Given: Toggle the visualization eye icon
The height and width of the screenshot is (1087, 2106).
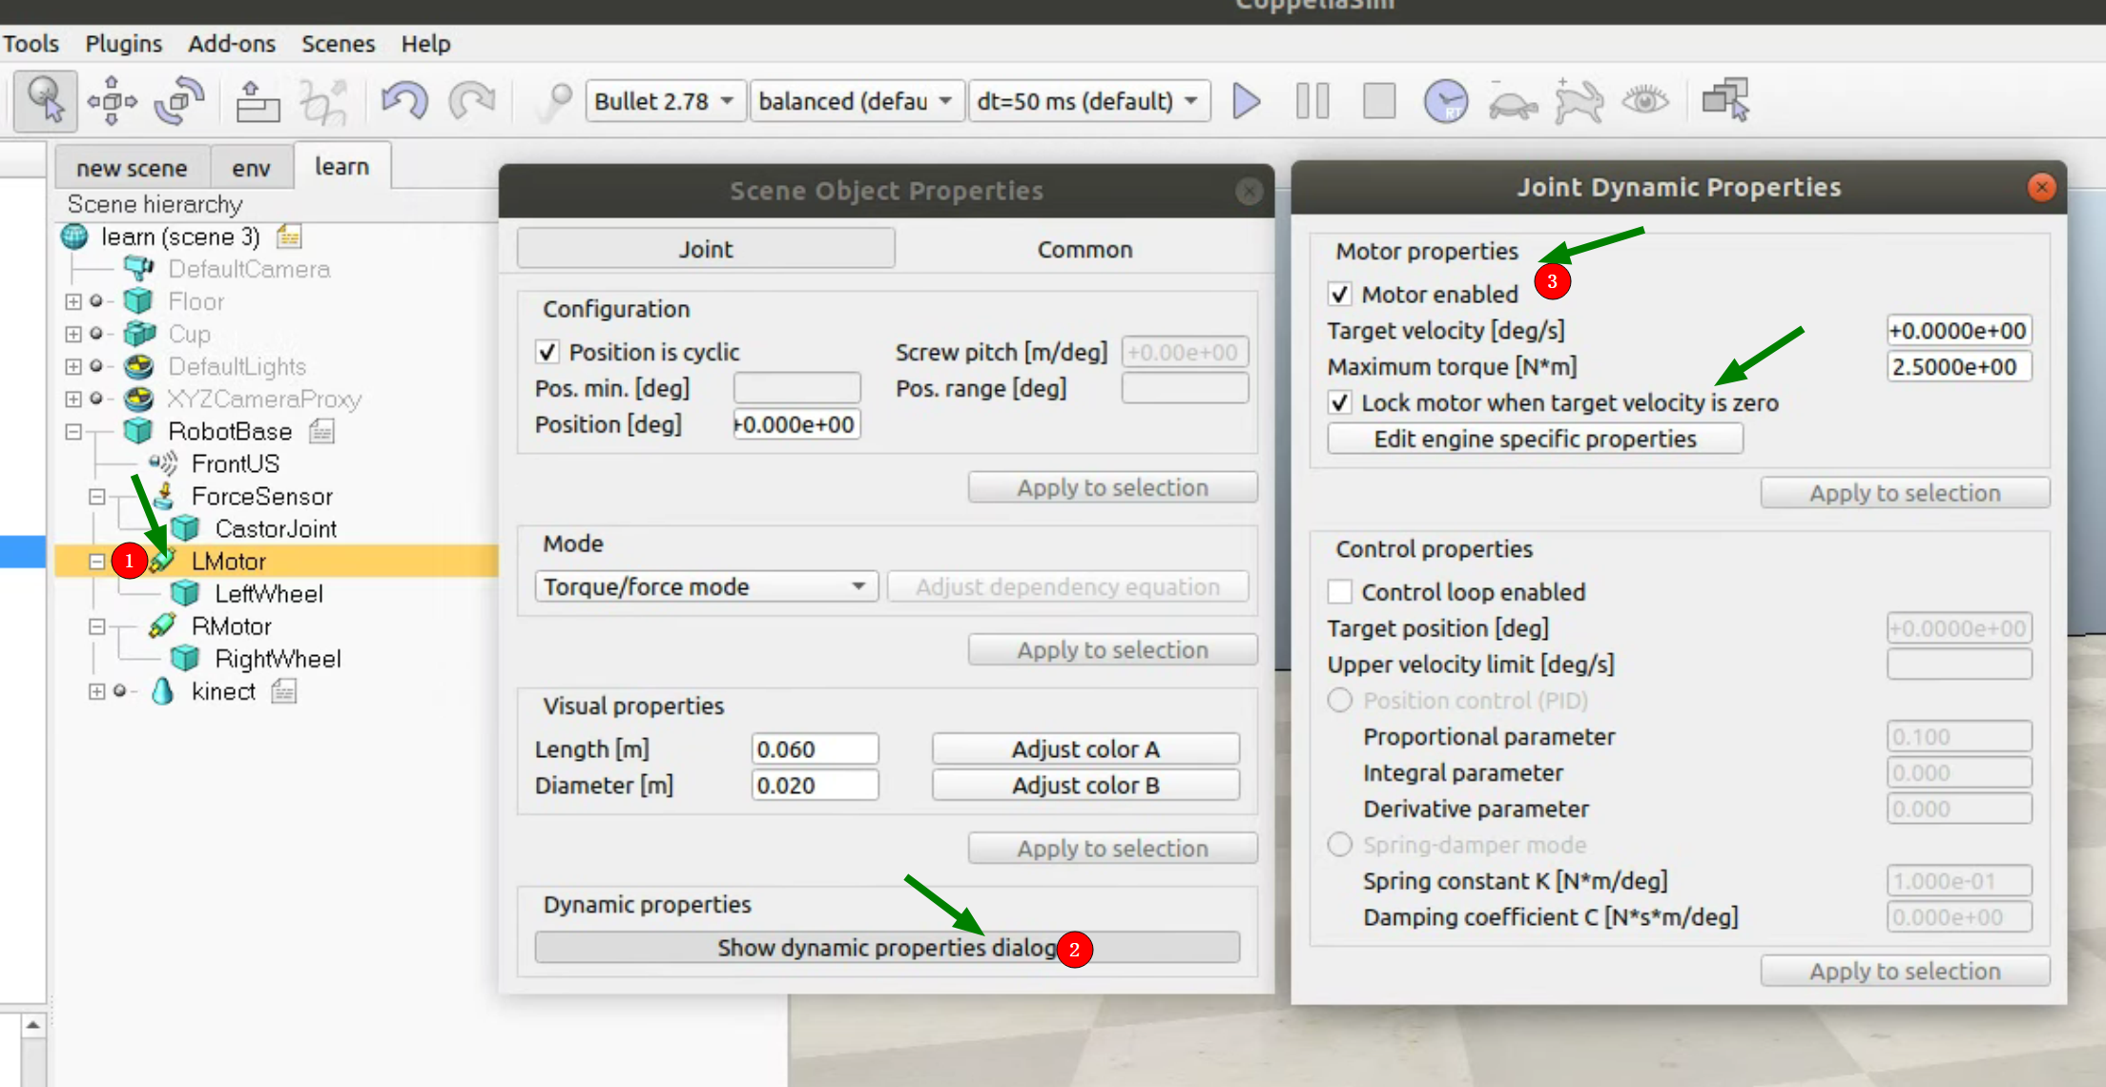Looking at the screenshot, I should click(1645, 100).
